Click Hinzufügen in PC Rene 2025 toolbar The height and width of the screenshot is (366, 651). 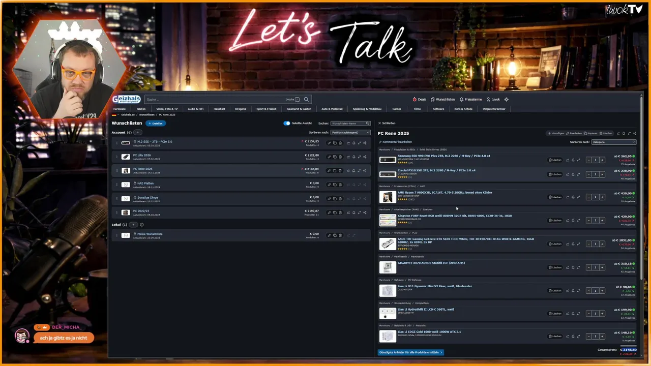(556, 133)
